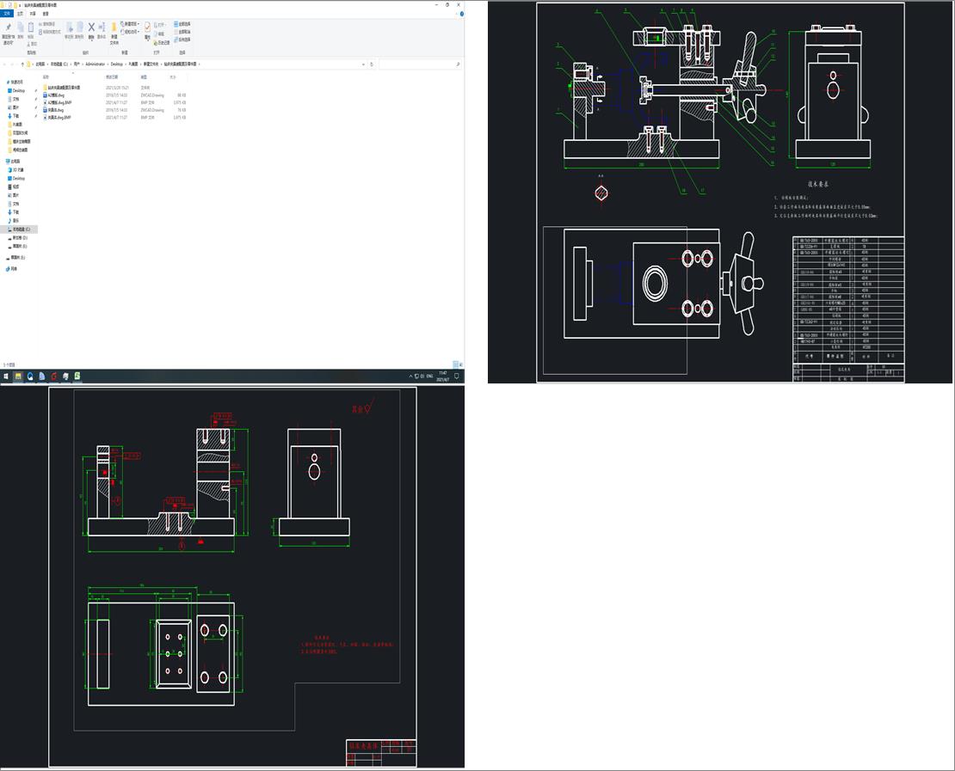This screenshot has width=955, height=771.
Task: Click Select none (全部取消) in the ribbon
Action: [182, 32]
